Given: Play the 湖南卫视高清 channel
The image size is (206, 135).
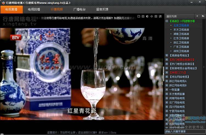Looking at the screenshot, I should (181, 34).
